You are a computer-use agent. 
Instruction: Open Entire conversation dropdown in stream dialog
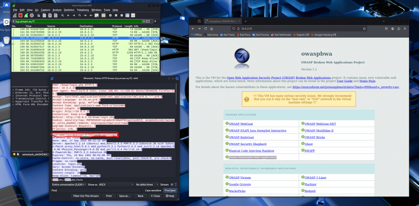click(69, 185)
